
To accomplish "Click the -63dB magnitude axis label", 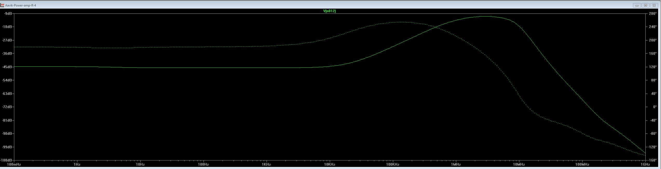I will tap(7, 94).
